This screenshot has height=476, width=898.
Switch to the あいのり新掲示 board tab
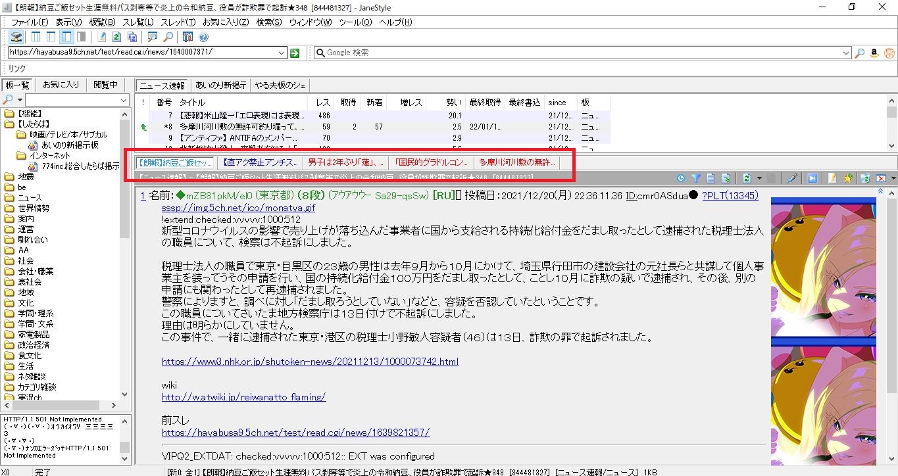220,85
